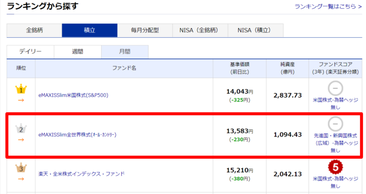Click the net assets value 1,094.43
This screenshot has width=366, height=194.
click(288, 135)
